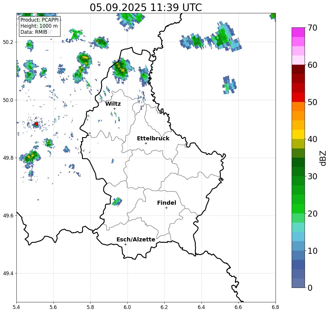Click the red radar location marker
Screen dimensions: 330x313
pyautogui.click(x=36, y=124)
